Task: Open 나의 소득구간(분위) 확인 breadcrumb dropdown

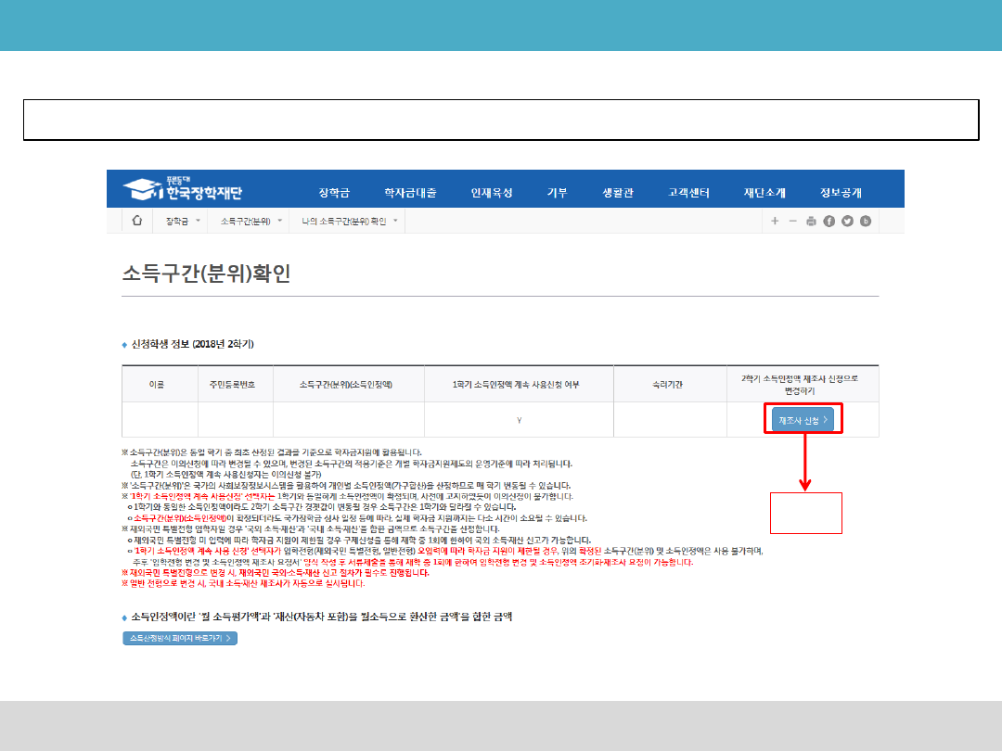Action: click(350, 221)
